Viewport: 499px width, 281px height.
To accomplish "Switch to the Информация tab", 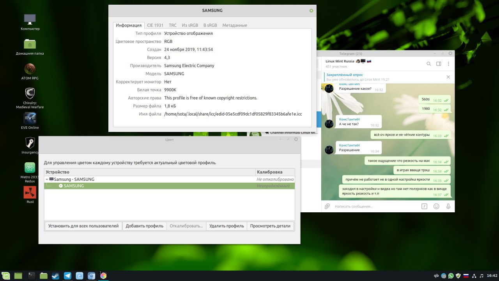I will point(129,25).
